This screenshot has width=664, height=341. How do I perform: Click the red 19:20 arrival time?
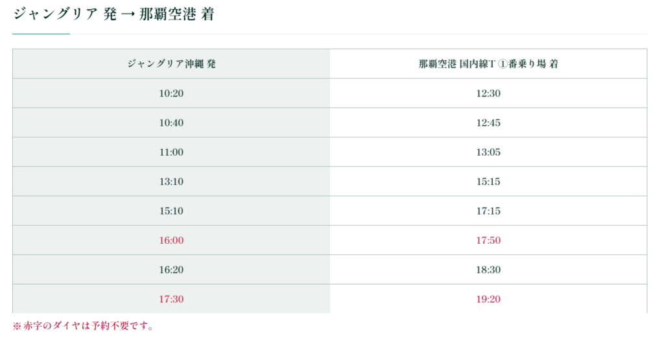(x=488, y=299)
